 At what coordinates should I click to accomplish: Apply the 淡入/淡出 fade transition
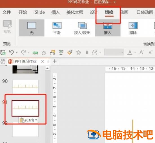[x=82, y=28]
